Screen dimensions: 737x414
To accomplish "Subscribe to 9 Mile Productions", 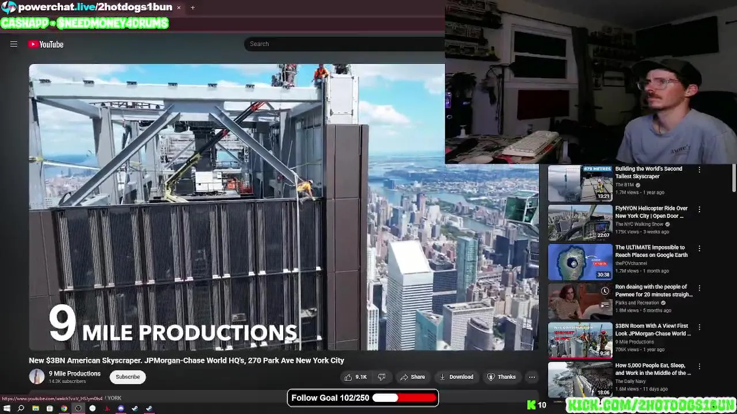I will click(x=128, y=377).
